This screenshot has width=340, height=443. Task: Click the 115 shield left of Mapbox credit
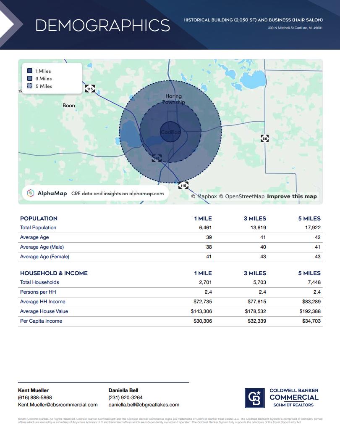[x=183, y=186]
